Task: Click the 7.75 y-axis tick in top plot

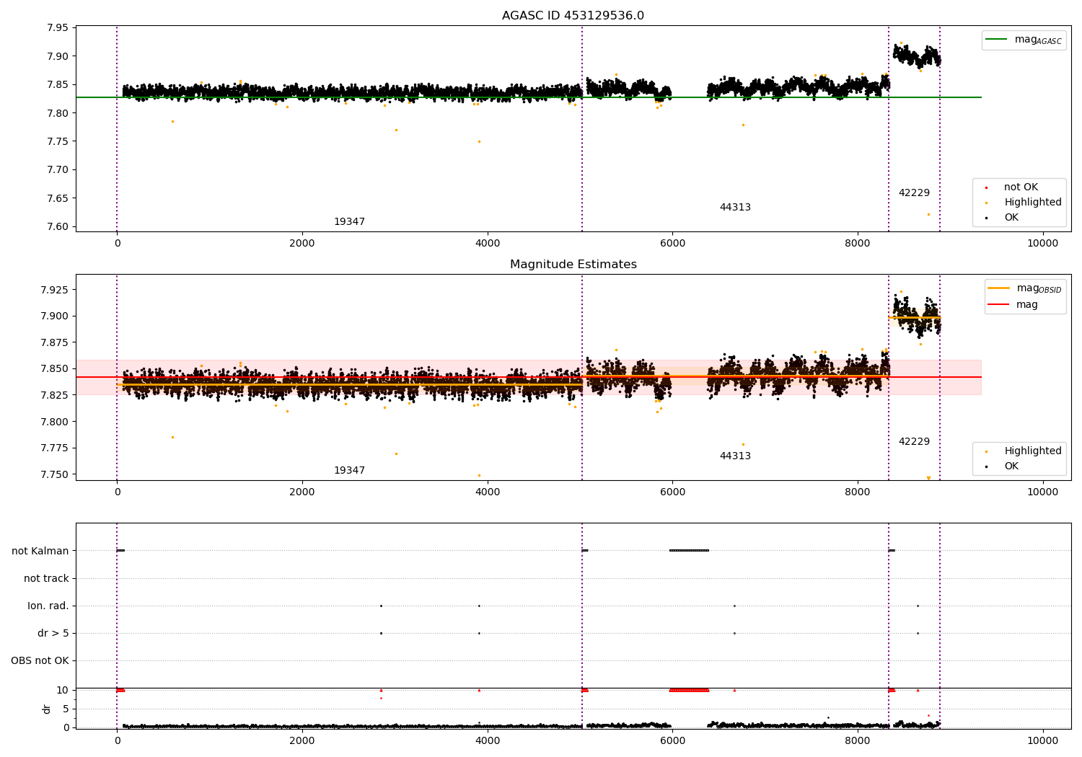Action: [x=58, y=142]
